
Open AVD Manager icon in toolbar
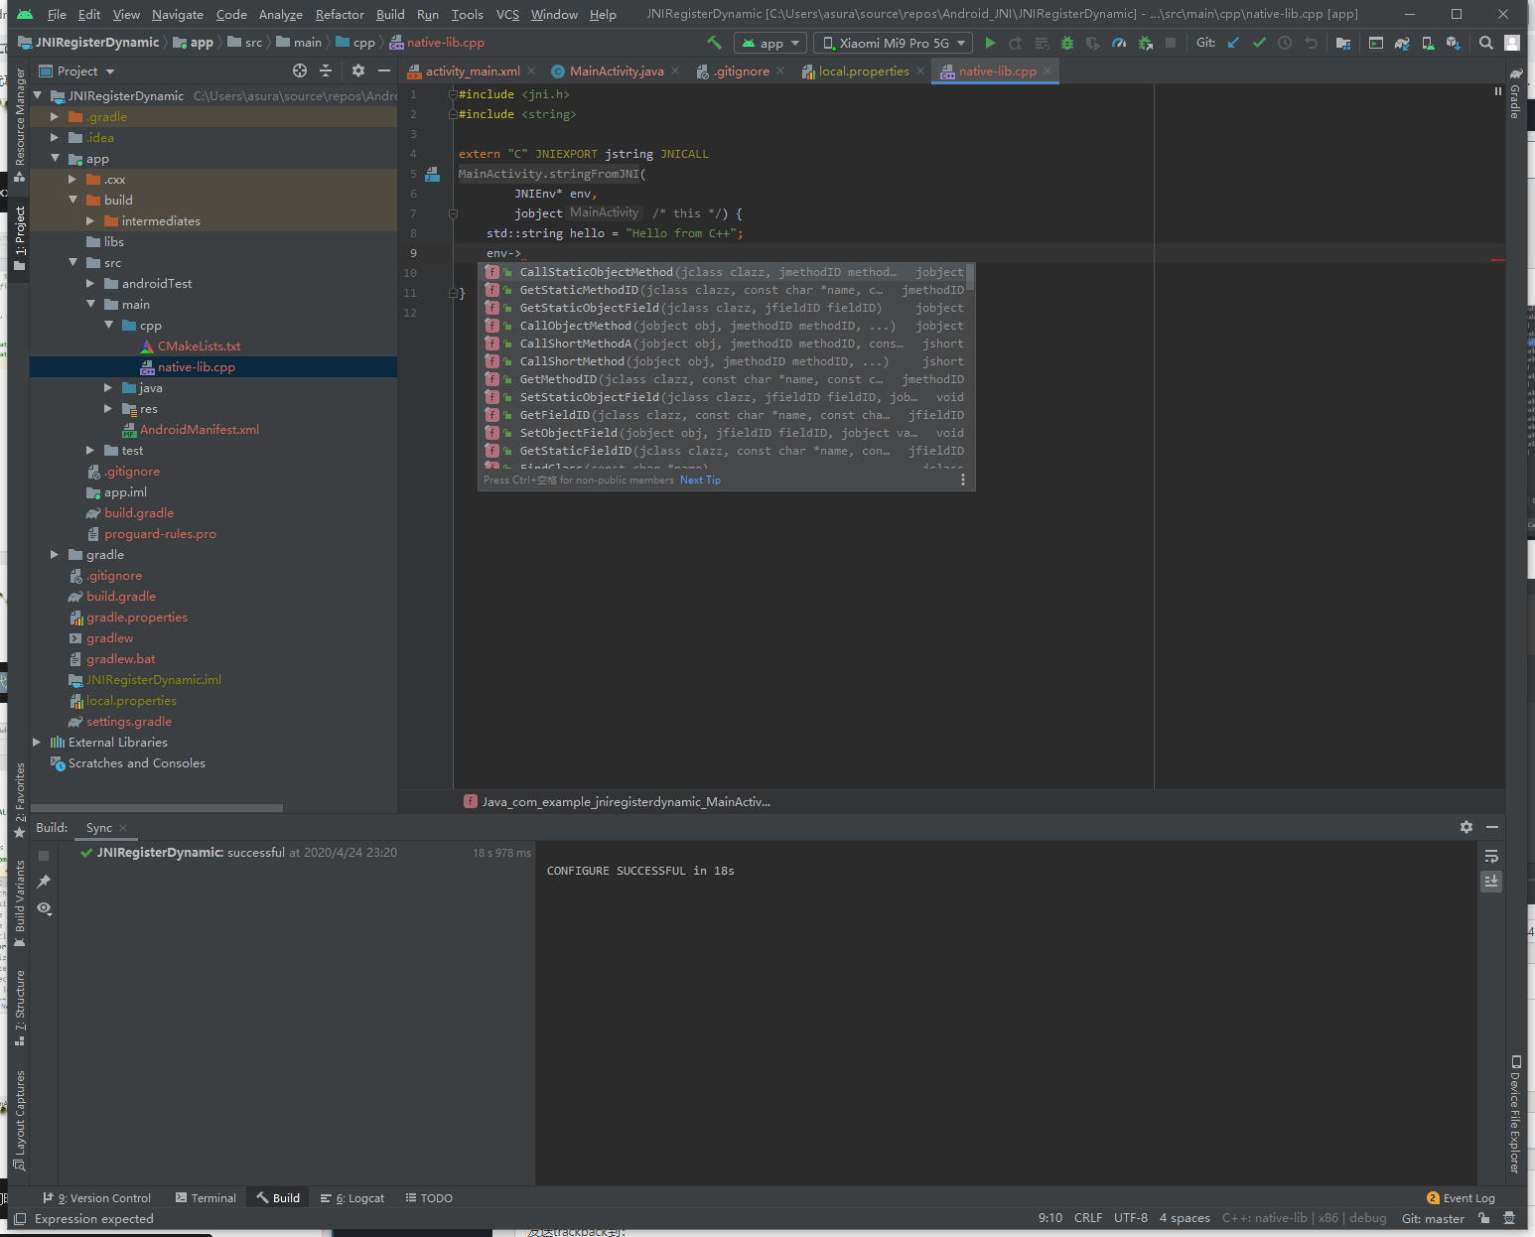click(x=1428, y=43)
